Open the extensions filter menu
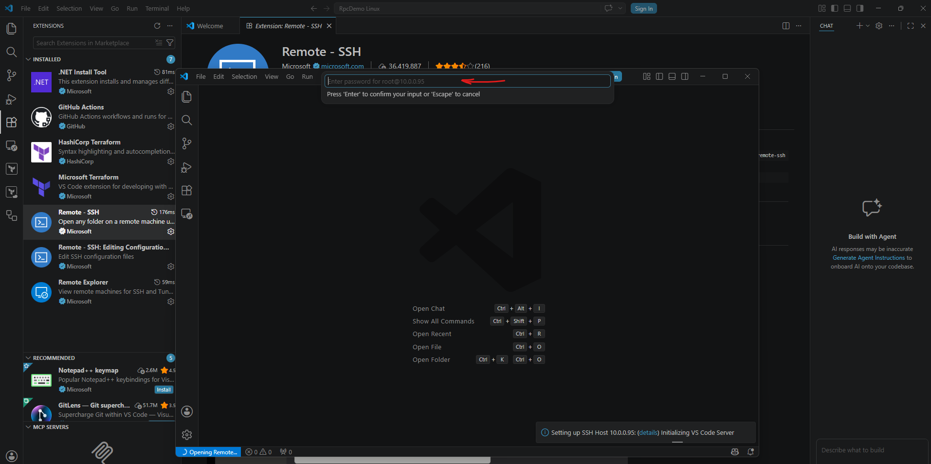The width and height of the screenshot is (931, 464). pos(170,43)
